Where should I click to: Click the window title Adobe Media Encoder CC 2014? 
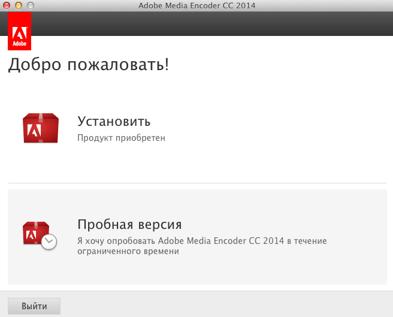click(196, 5)
